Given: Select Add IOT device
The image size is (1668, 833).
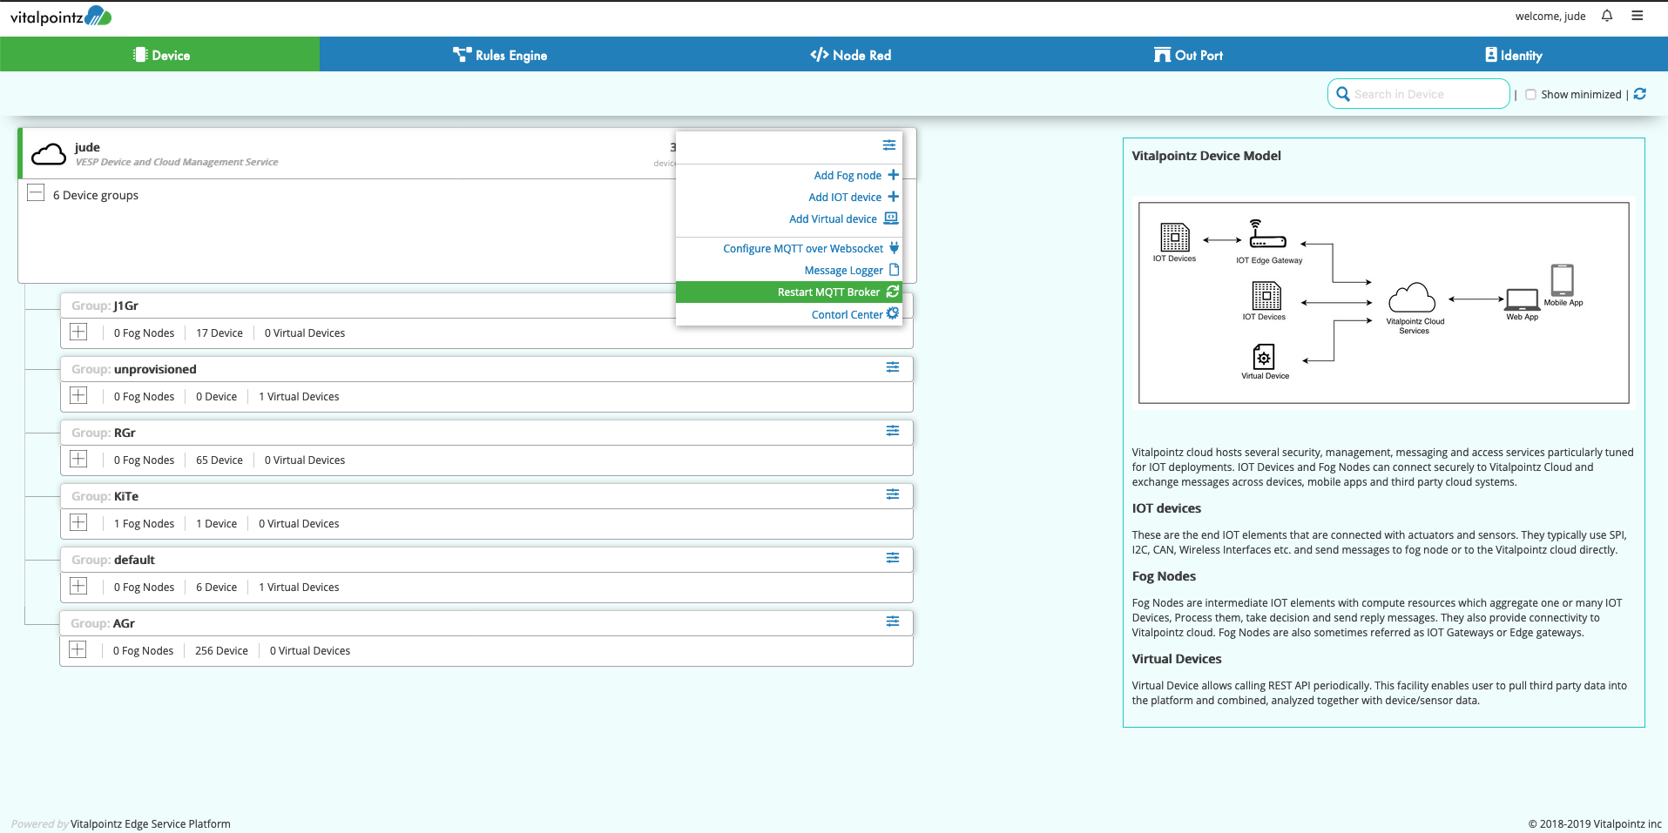Looking at the screenshot, I should tap(845, 197).
